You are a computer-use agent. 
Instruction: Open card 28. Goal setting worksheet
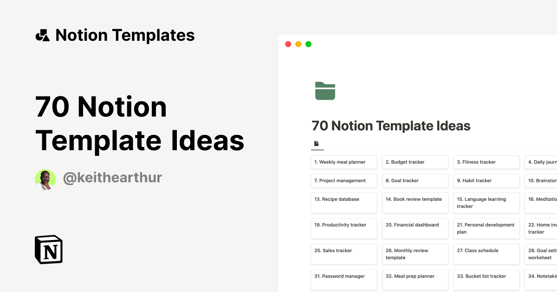coord(541,254)
